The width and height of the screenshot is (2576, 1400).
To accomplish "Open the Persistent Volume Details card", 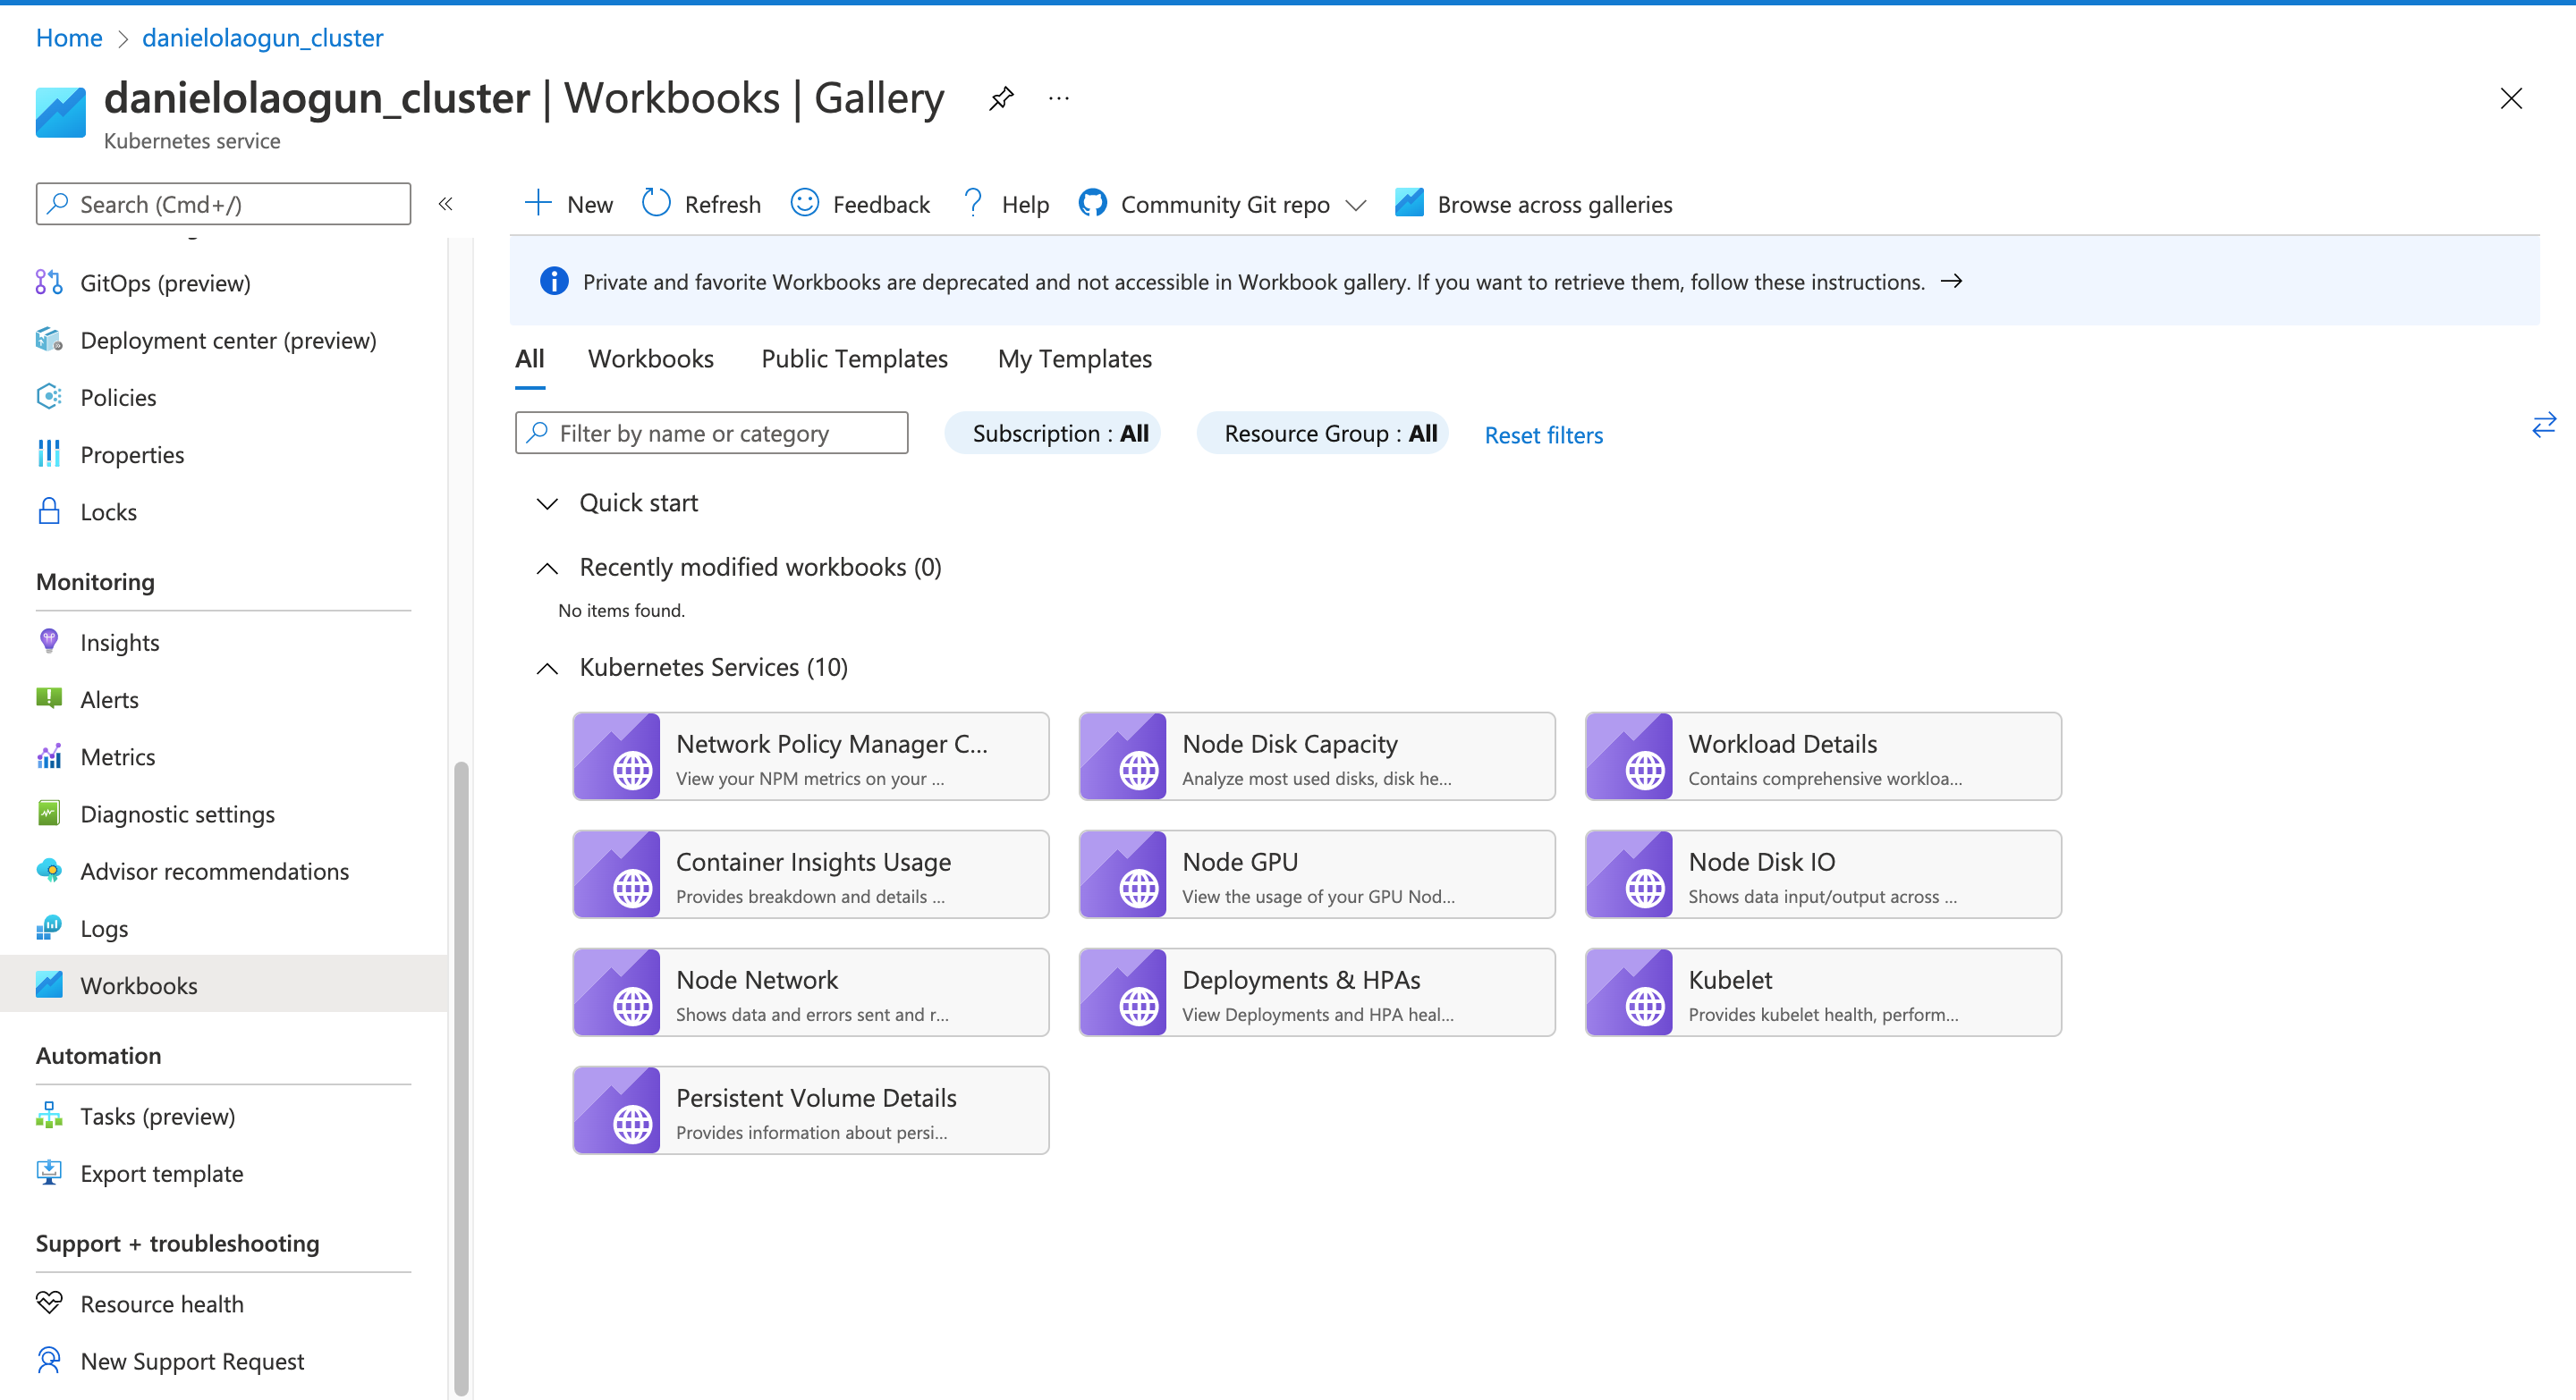I will 811,1110.
